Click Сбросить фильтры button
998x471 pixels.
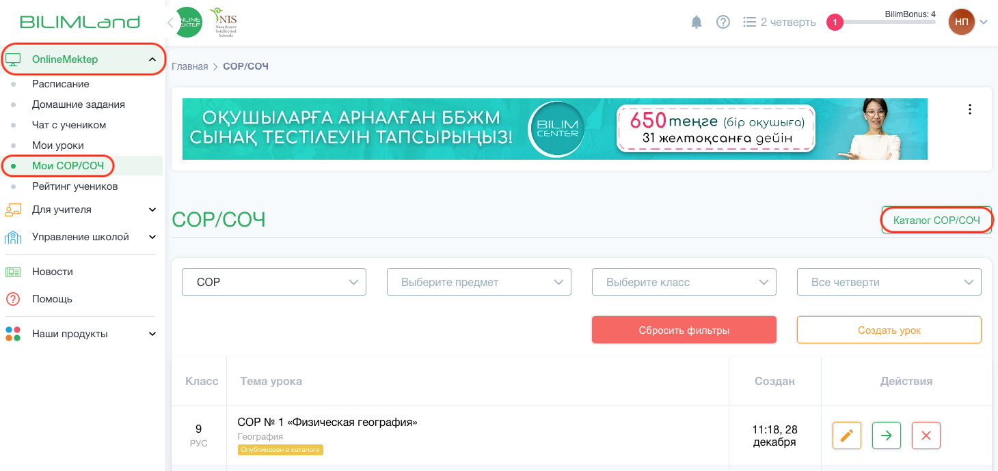[x=684, y=330]
